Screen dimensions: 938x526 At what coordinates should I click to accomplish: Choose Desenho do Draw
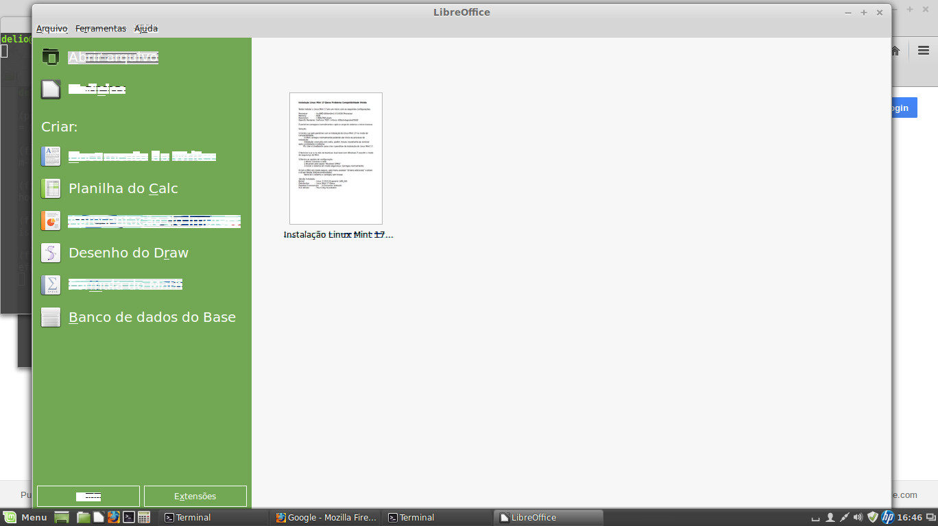tap(128, 253)
